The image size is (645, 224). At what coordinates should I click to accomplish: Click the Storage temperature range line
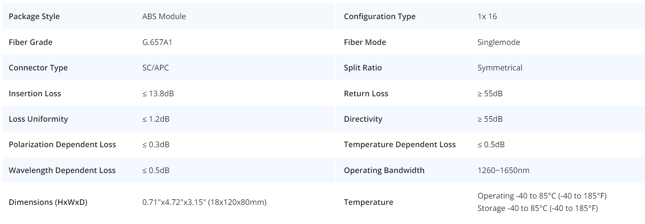pos(537,208)
